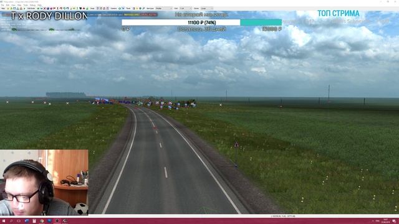Open the Help menu
The image size is (399, 224).
pos(39,5)
